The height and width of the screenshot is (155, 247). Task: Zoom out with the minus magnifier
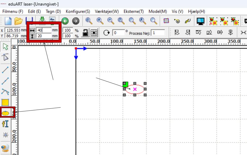point(111,21)
